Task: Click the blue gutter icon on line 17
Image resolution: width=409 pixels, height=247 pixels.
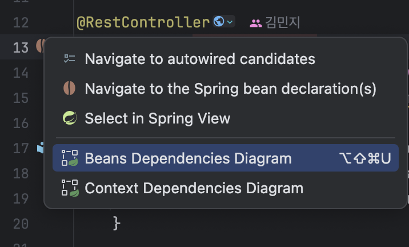Action: (x=41, y=148)
